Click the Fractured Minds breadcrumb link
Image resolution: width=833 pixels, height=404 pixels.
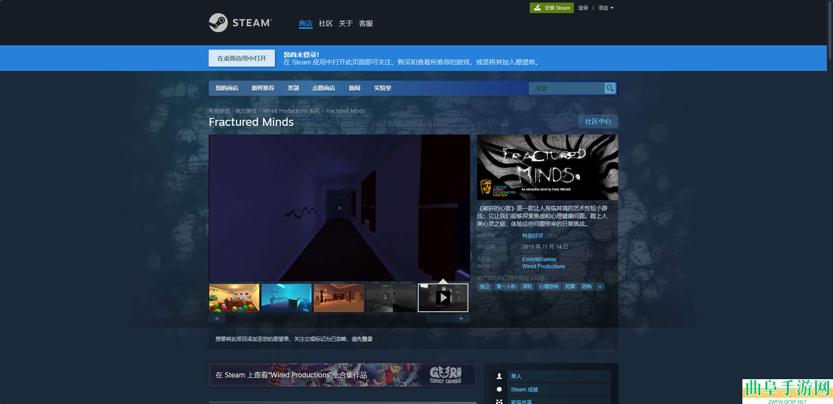(x=345, y=111)
